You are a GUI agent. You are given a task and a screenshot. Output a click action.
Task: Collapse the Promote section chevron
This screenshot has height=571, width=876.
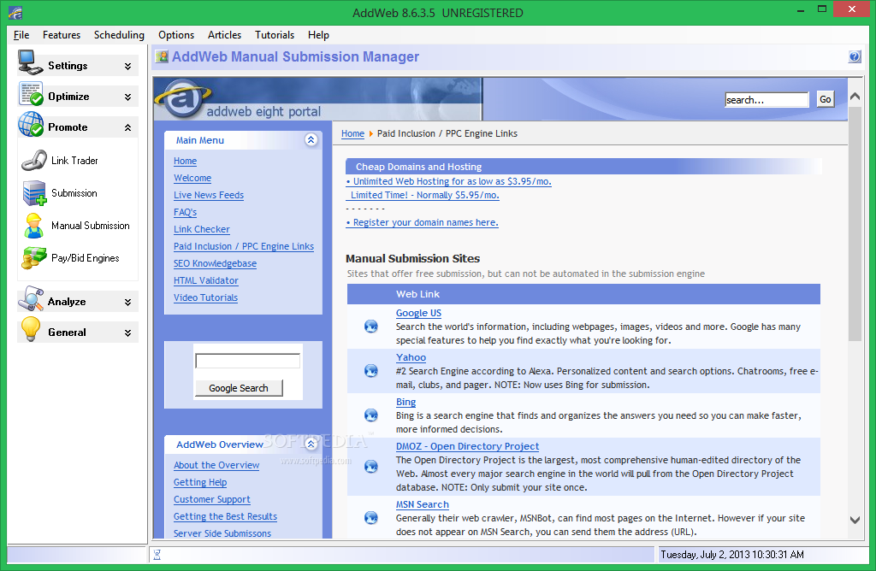[x=128, y=127]
